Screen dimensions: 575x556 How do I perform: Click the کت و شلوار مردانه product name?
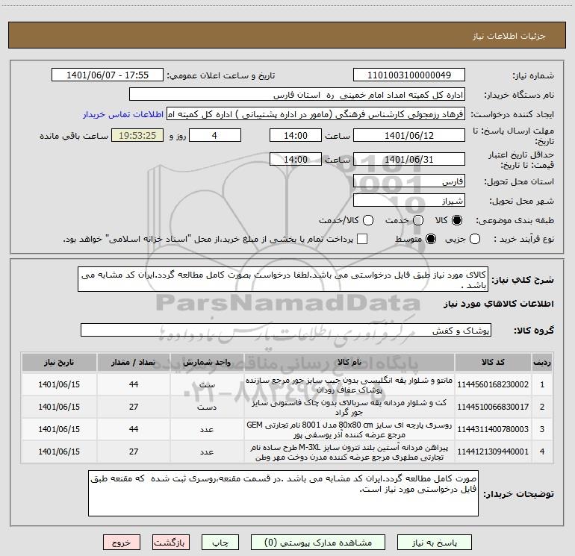(x=349, y=407)
